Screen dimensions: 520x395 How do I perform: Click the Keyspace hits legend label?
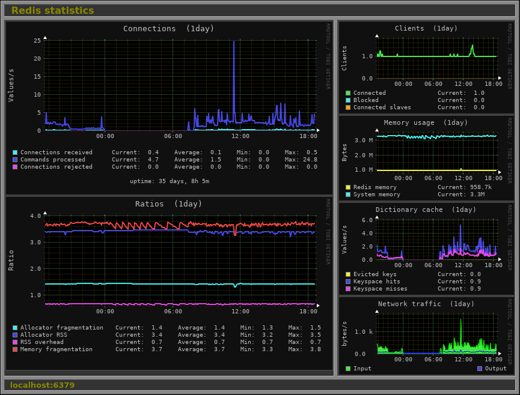pyautogui.click(x=377, y=282)
